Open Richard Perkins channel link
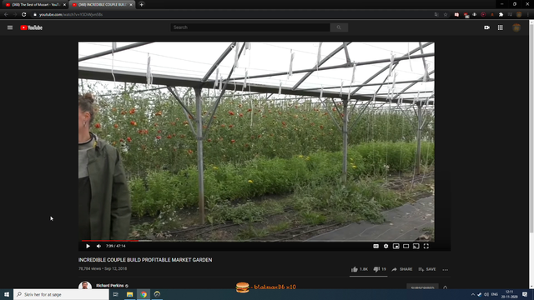Screen dimensions: 534x300 point(109,286)
